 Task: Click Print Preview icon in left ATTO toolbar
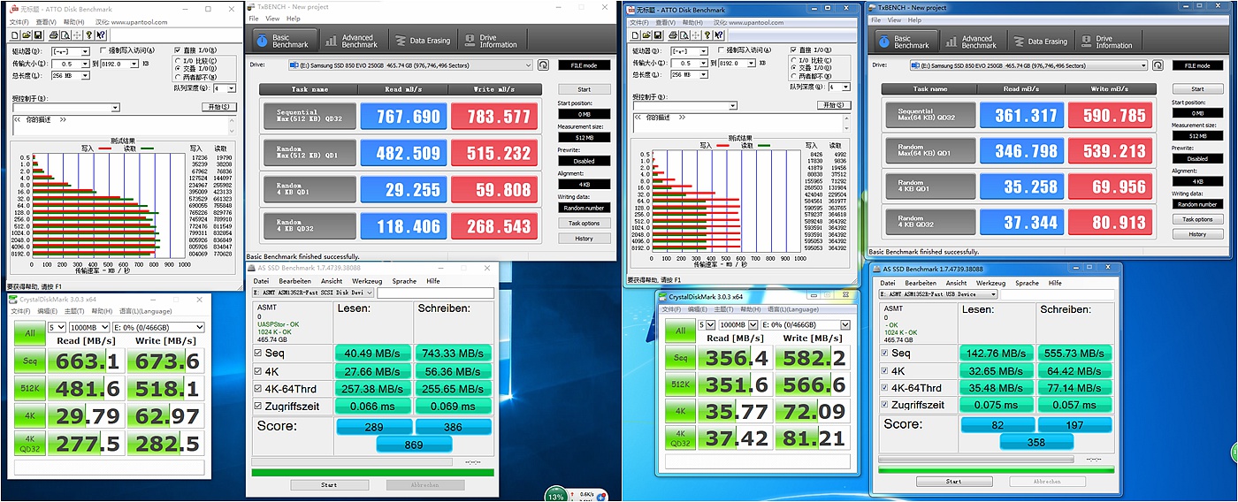(65, 35)
